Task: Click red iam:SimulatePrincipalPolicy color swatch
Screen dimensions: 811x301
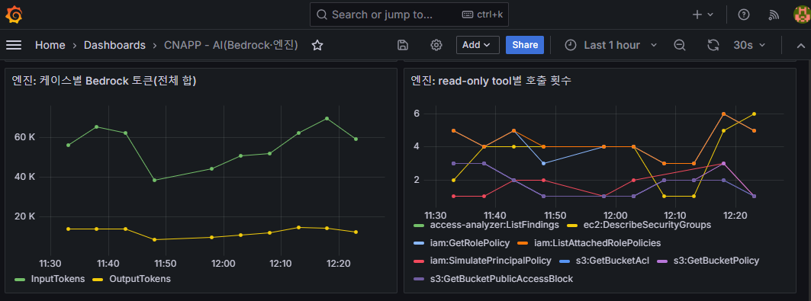Action: point(420,261)
